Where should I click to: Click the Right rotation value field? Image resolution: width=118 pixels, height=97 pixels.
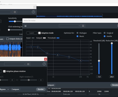tap(41, 80)
